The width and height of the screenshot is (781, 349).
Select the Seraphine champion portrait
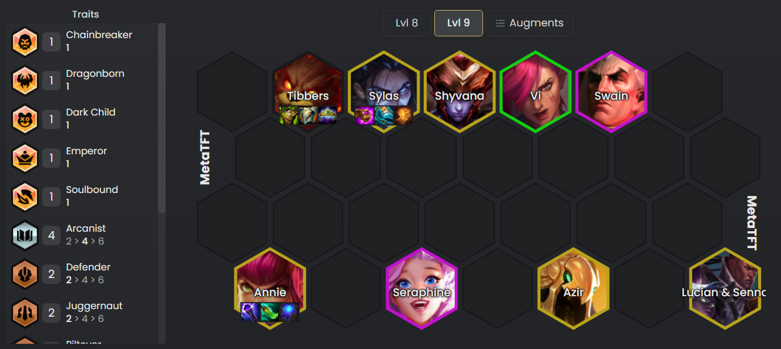421,288
